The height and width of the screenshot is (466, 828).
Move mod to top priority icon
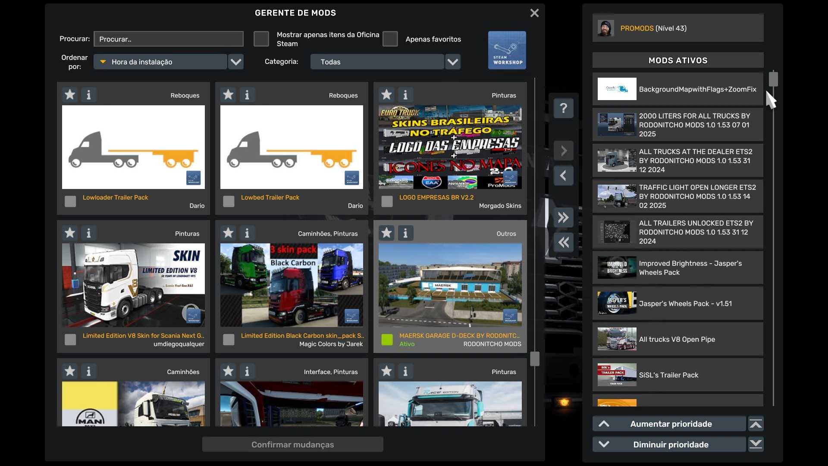pos(756,424)
